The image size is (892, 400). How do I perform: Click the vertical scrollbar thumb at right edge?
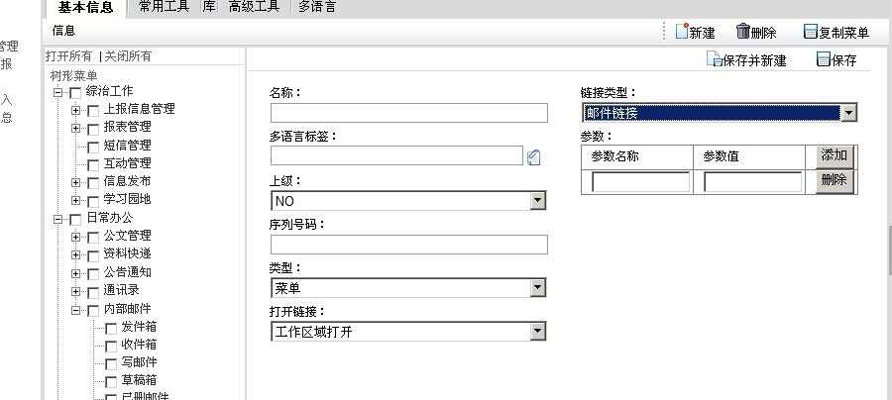[x=889, y=250]
